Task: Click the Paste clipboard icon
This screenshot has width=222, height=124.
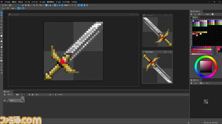Action: [x=28, y=5]
